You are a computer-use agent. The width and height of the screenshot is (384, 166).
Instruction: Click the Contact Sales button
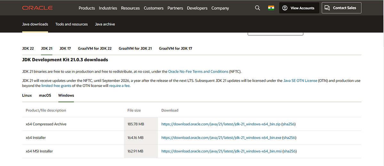click(341, 8)
